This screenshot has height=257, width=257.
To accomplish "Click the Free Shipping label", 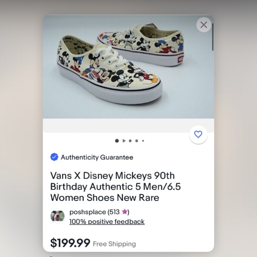I will coord(114,244).
